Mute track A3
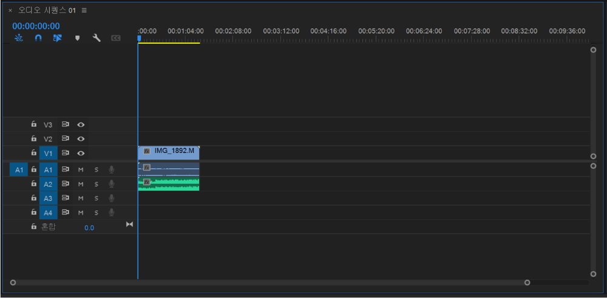The image size is (607, 298). point(81,198)
